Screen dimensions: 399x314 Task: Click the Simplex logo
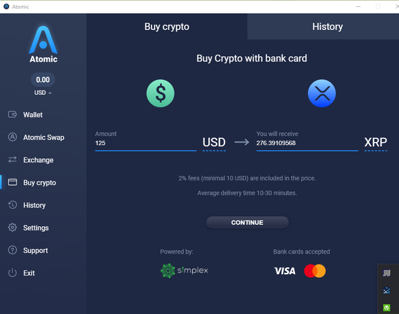tap(185, 270)
